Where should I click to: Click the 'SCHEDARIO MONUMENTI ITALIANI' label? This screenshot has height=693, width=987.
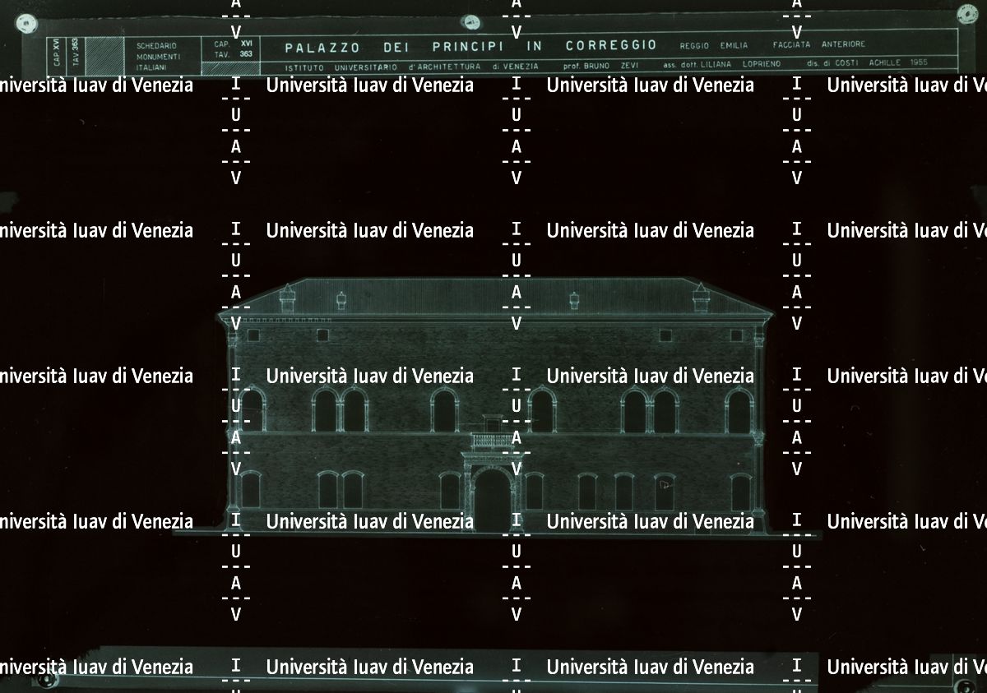(x=158, y=56)
